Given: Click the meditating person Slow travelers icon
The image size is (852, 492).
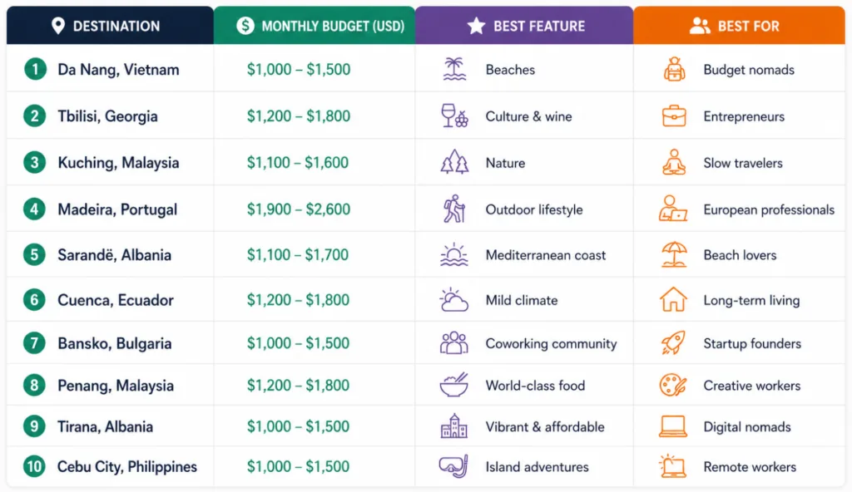Looking at the screenshot, I should pyautogui.click(x=674, y=162).
